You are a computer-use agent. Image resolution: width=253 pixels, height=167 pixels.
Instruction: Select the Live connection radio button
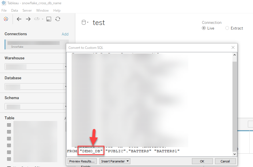204,28
